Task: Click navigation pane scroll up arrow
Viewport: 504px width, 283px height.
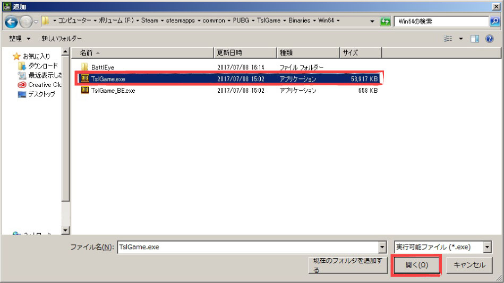Action: (x=65, y=51)
